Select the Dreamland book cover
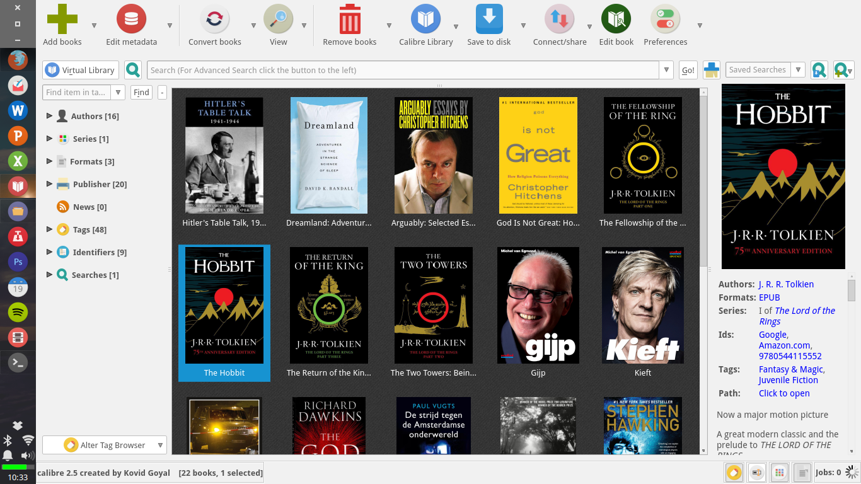This screenshot has width=861, height=484. click(329, 155)
